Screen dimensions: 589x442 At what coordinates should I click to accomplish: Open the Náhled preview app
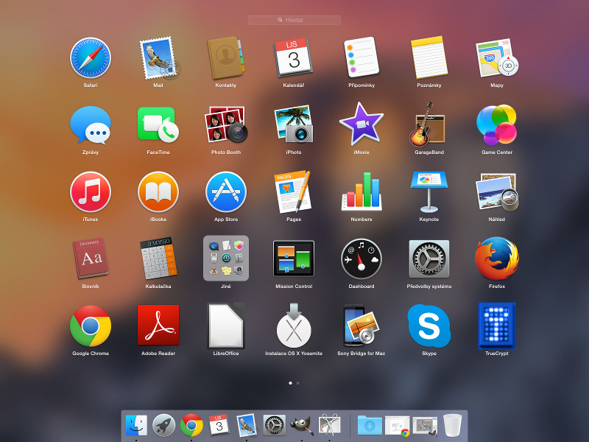[496, 192]
